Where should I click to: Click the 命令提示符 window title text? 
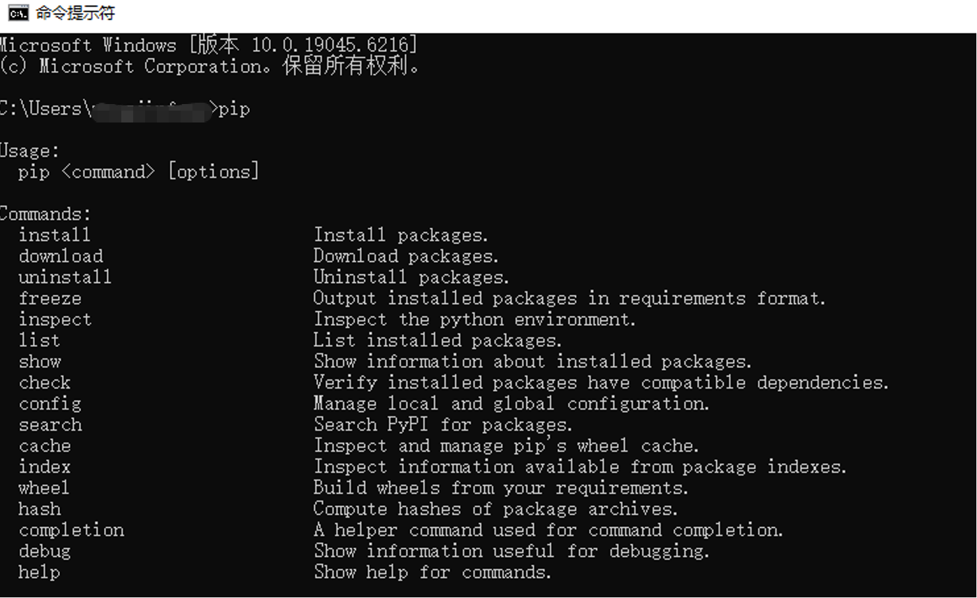click(x=75, y=13)
